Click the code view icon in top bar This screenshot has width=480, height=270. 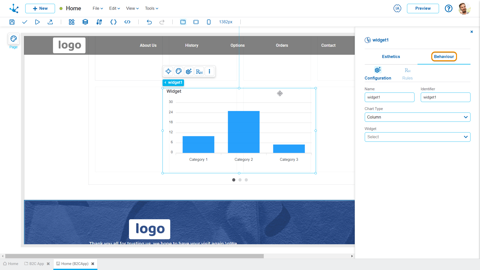pyautogui.click(x=127, y=22)
